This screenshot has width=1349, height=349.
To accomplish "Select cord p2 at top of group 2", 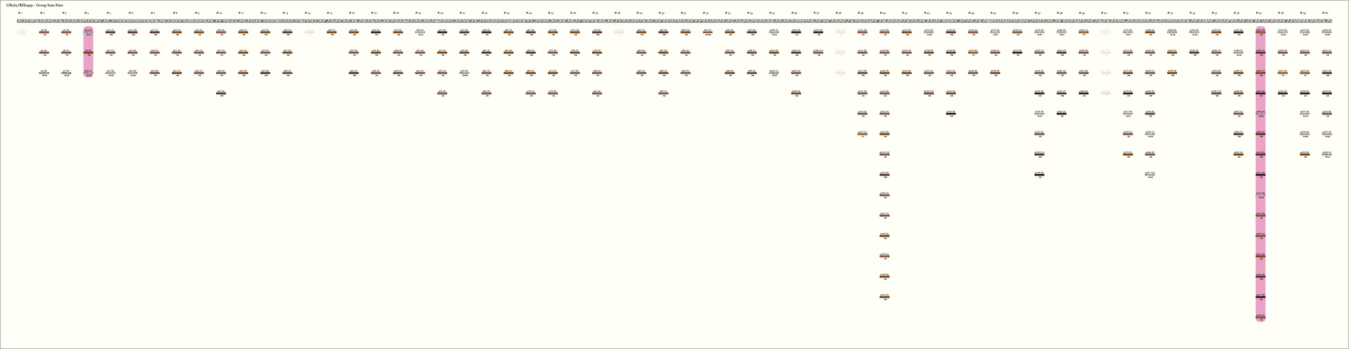I will (x=43, y=32).
